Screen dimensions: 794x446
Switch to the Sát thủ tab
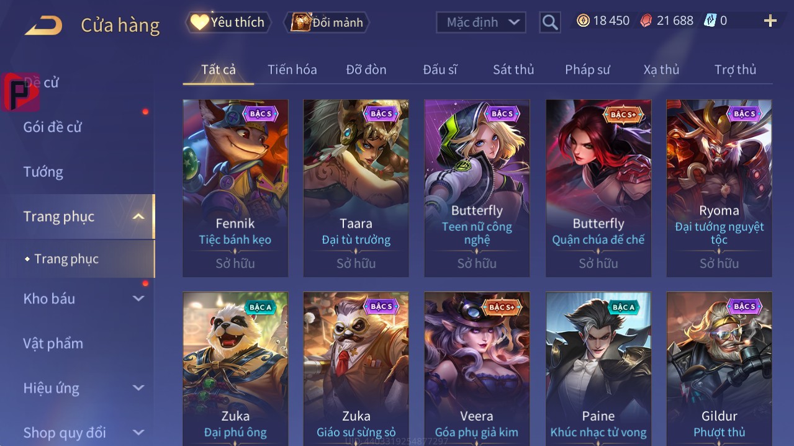pos(513,69)
